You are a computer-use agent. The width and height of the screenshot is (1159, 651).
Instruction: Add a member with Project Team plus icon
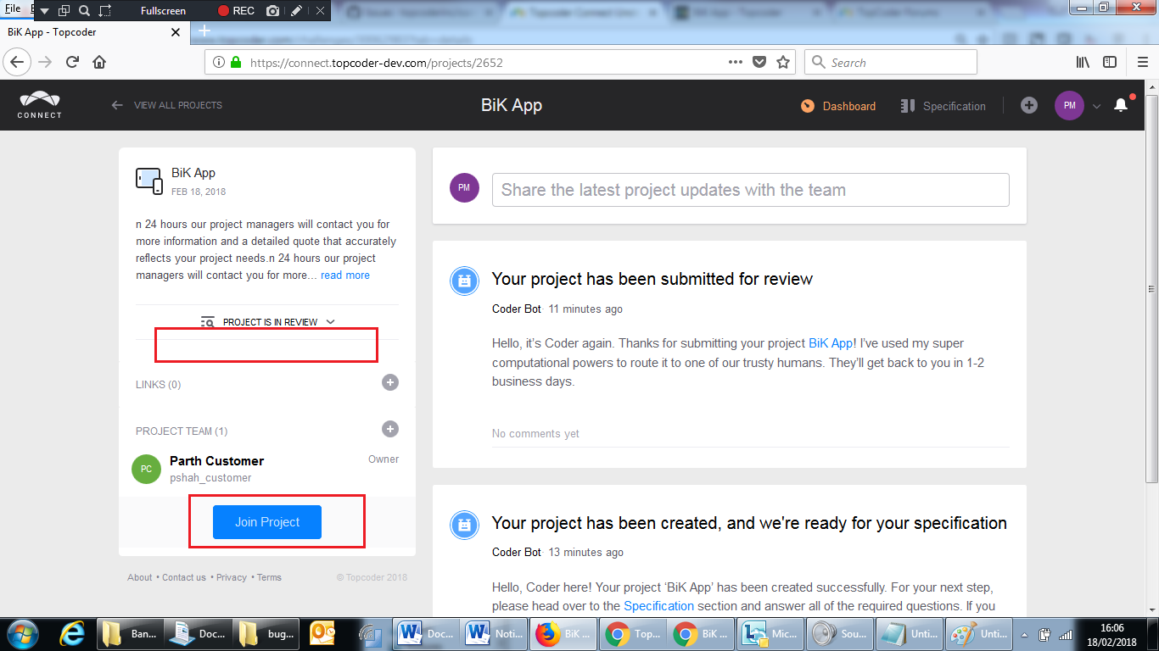(390, 429)
